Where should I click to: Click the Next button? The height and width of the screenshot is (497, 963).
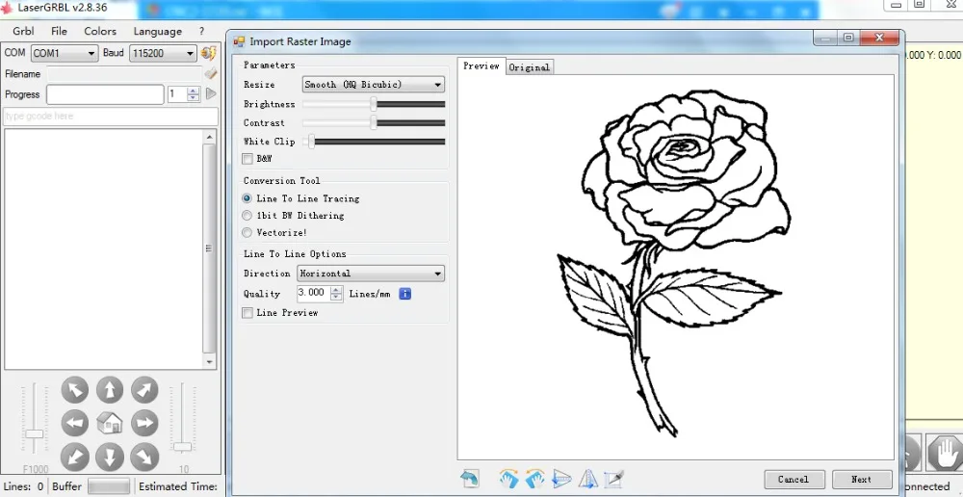862,480
